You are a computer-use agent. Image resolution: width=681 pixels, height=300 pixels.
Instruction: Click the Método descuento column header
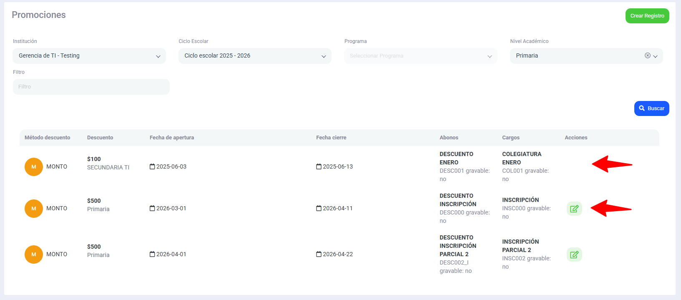[x=48, y=138]
